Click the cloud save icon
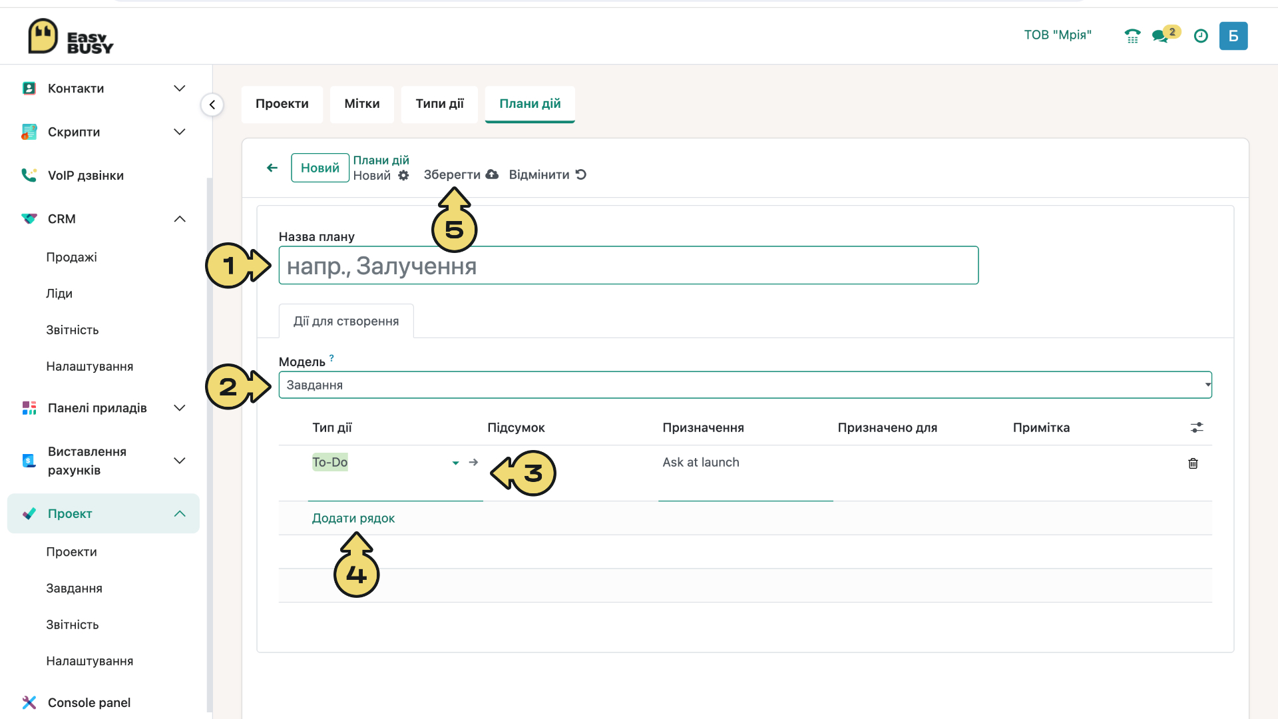The image size is (1278, 719). (492, 174)
